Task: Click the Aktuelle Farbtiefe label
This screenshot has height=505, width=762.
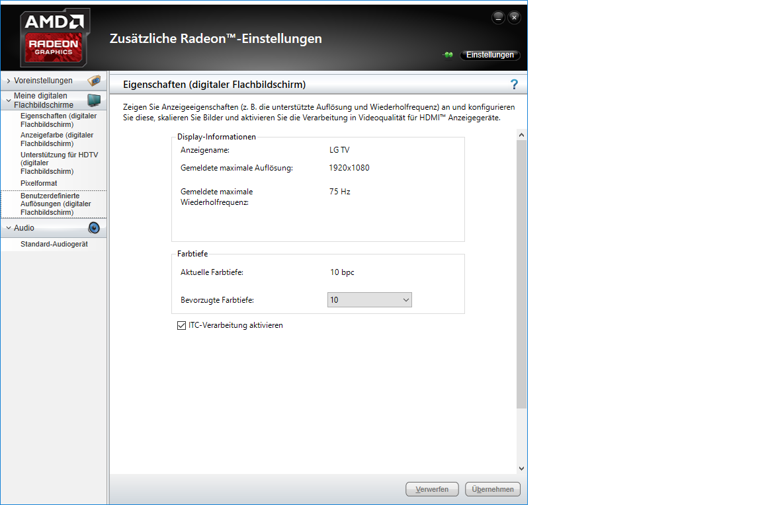Action: coord(212,272)
